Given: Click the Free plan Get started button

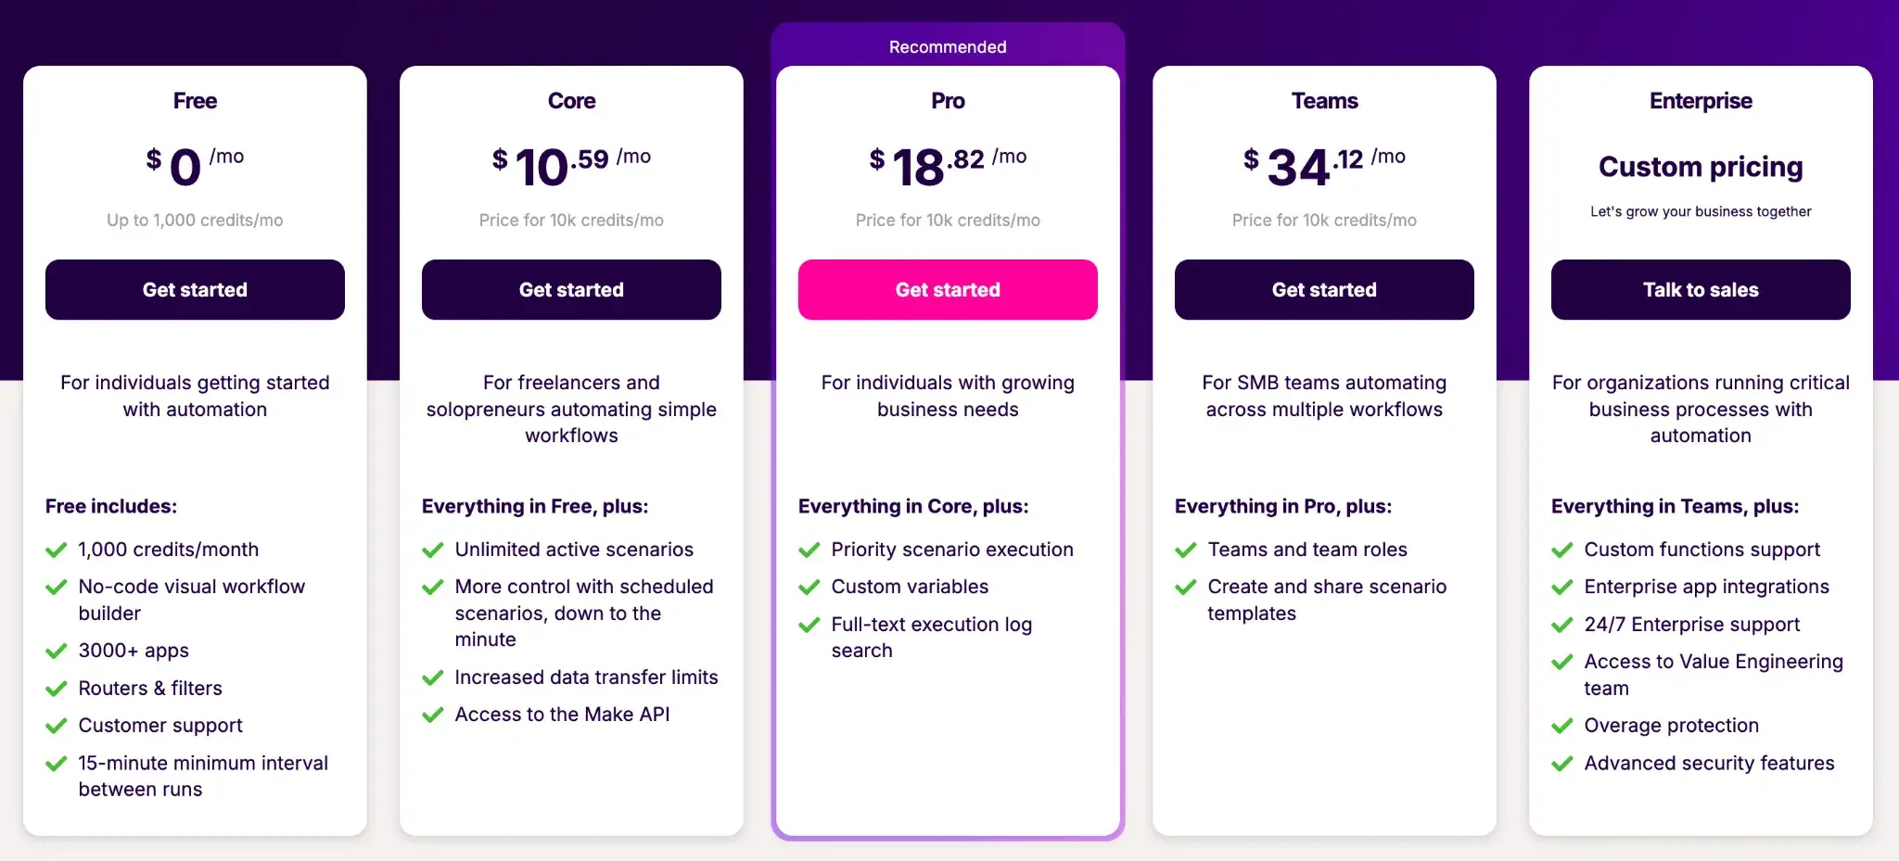Looking at the screenshot, I should 195,290.
